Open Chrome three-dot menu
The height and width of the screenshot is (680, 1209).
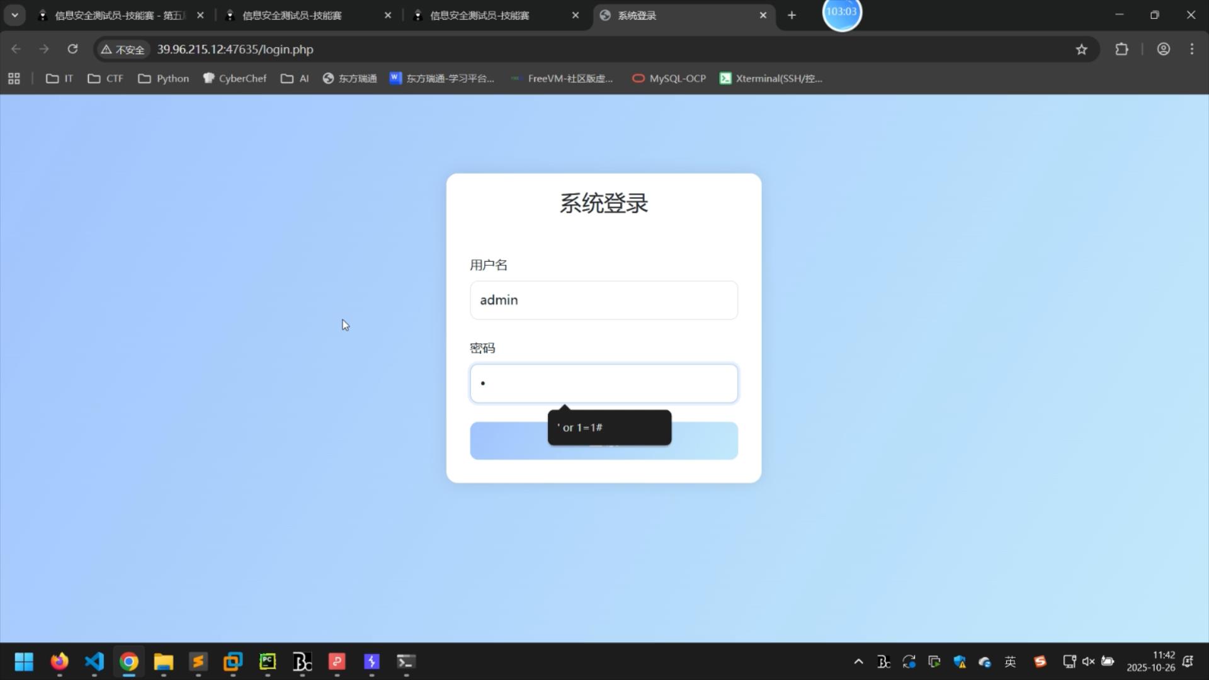click(1191, 49)
